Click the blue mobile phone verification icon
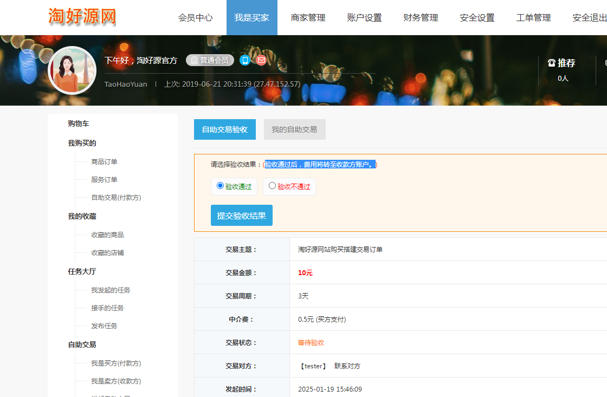 [245, 60]
